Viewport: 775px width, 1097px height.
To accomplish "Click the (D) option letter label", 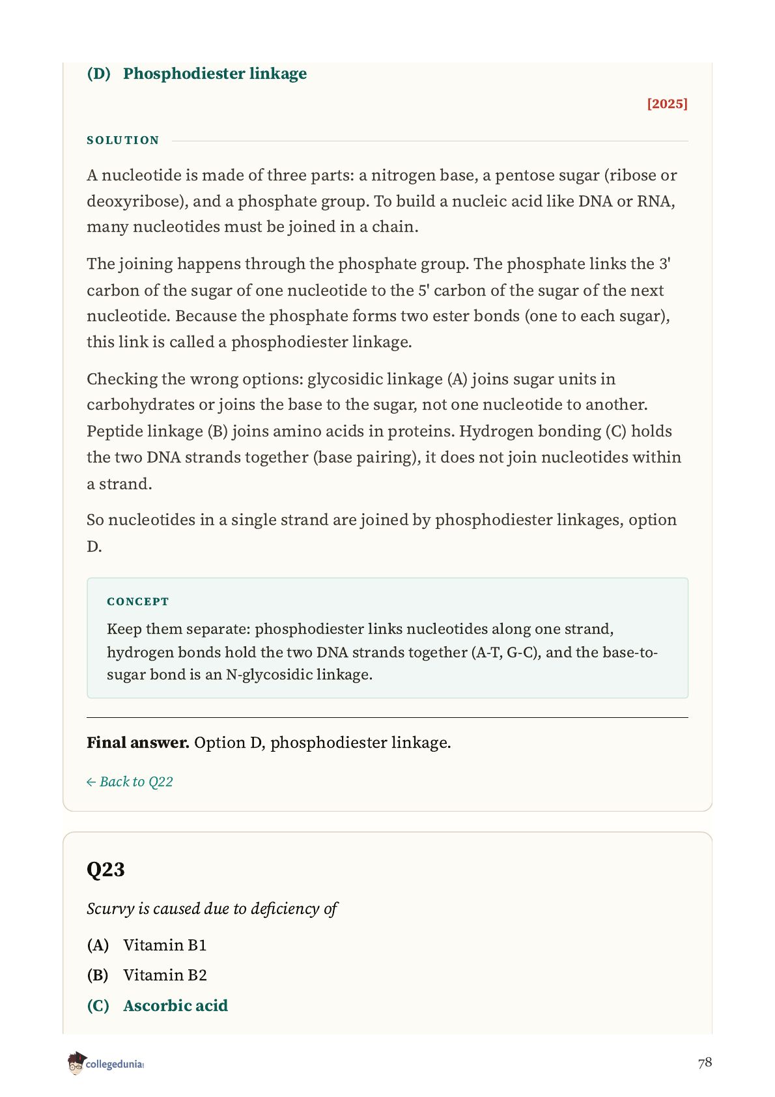I will [99, 74].
